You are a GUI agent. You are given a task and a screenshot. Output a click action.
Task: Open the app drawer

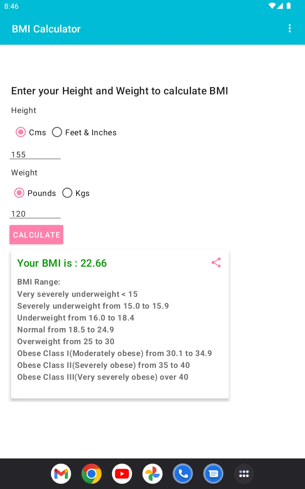point(244,474)
